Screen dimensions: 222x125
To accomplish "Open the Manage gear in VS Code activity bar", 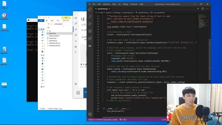I will pyautogui.click(x=90, y=114).
